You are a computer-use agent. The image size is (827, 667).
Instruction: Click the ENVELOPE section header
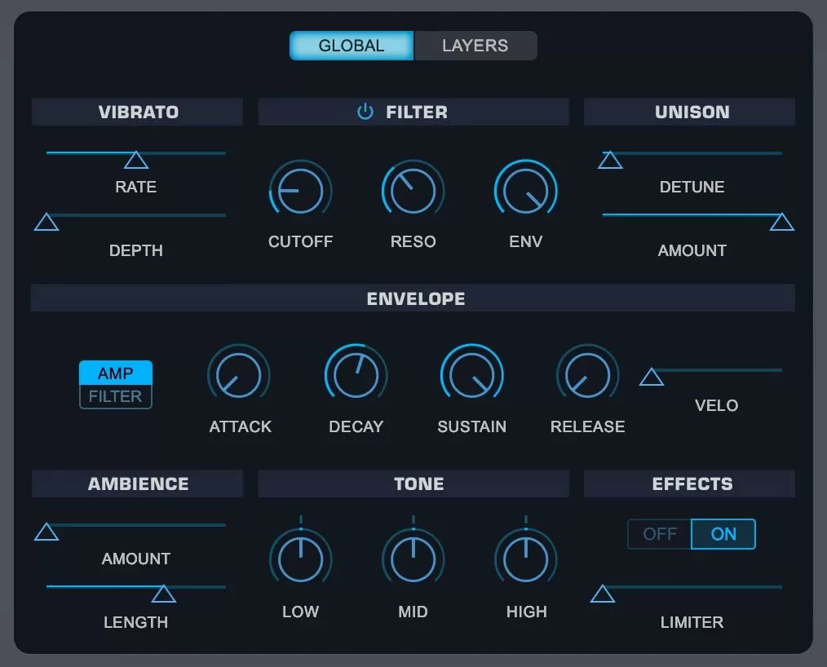(x=415, y=298)
